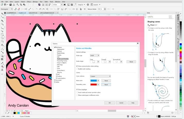Screen dimensions: 184x119
Task: Click the red Secondary color swatch
Action: (94, 85)
